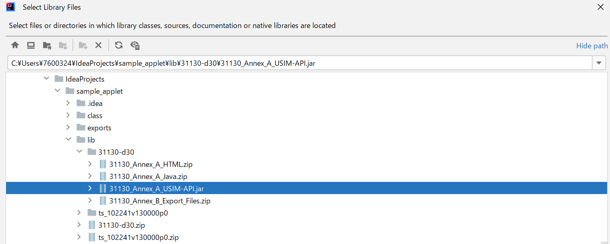Screen dimensions: 610x244
Task: Click the Module directory toolbar icon
Action: [63, 45]
